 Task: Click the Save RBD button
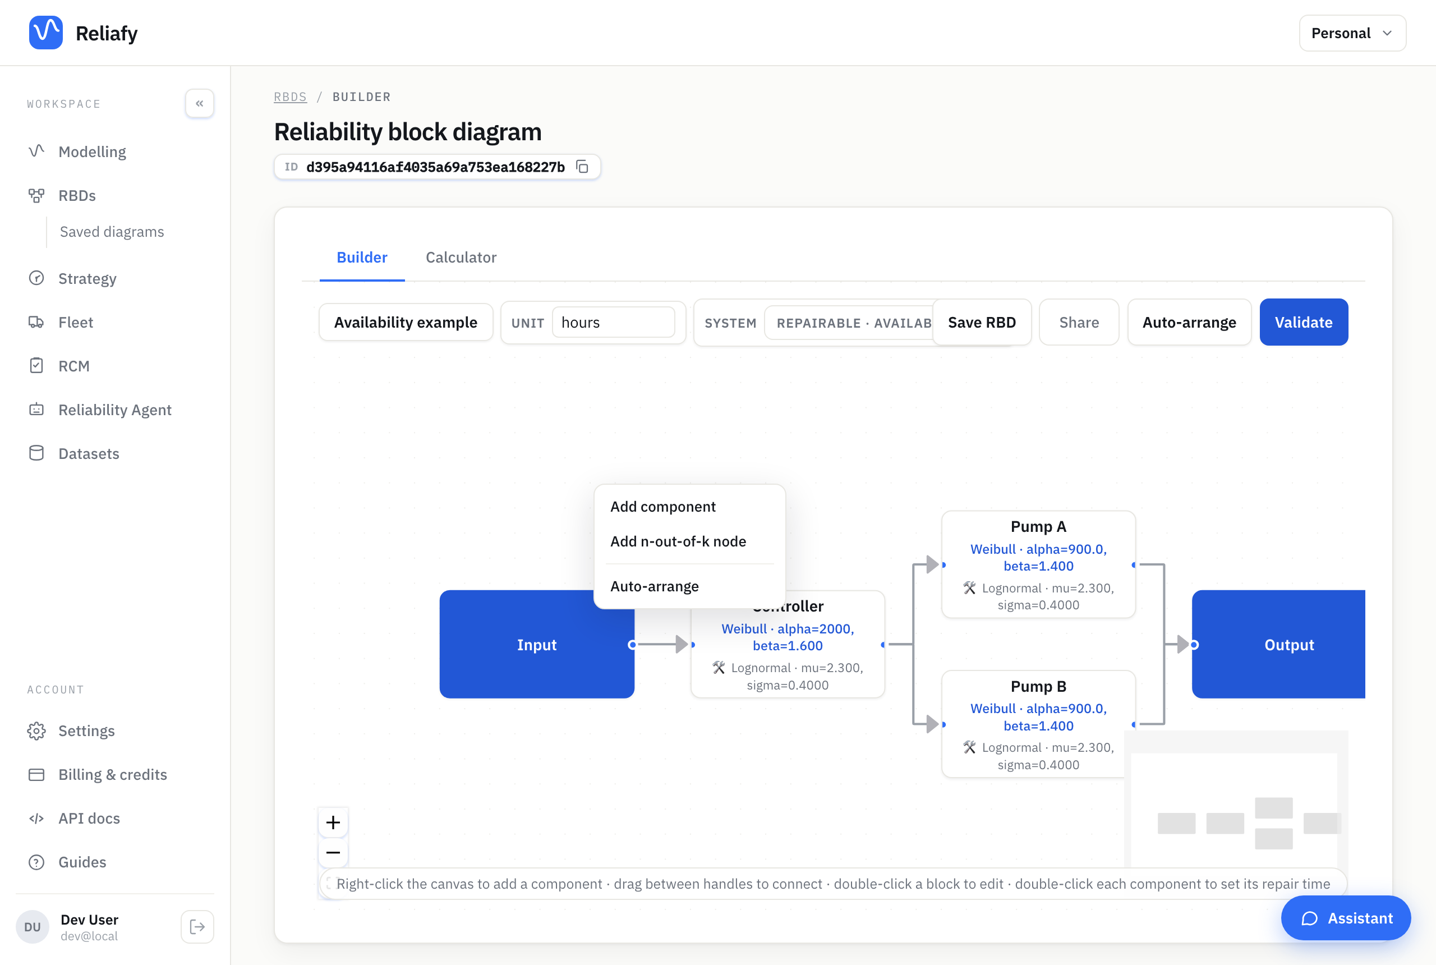(981, 323)
